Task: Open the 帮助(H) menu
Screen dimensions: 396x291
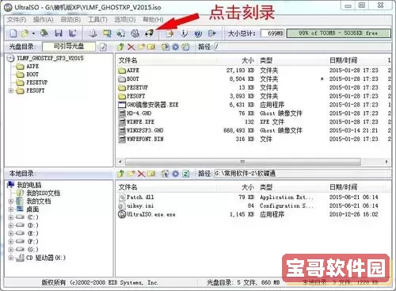Action: point(153,20)
